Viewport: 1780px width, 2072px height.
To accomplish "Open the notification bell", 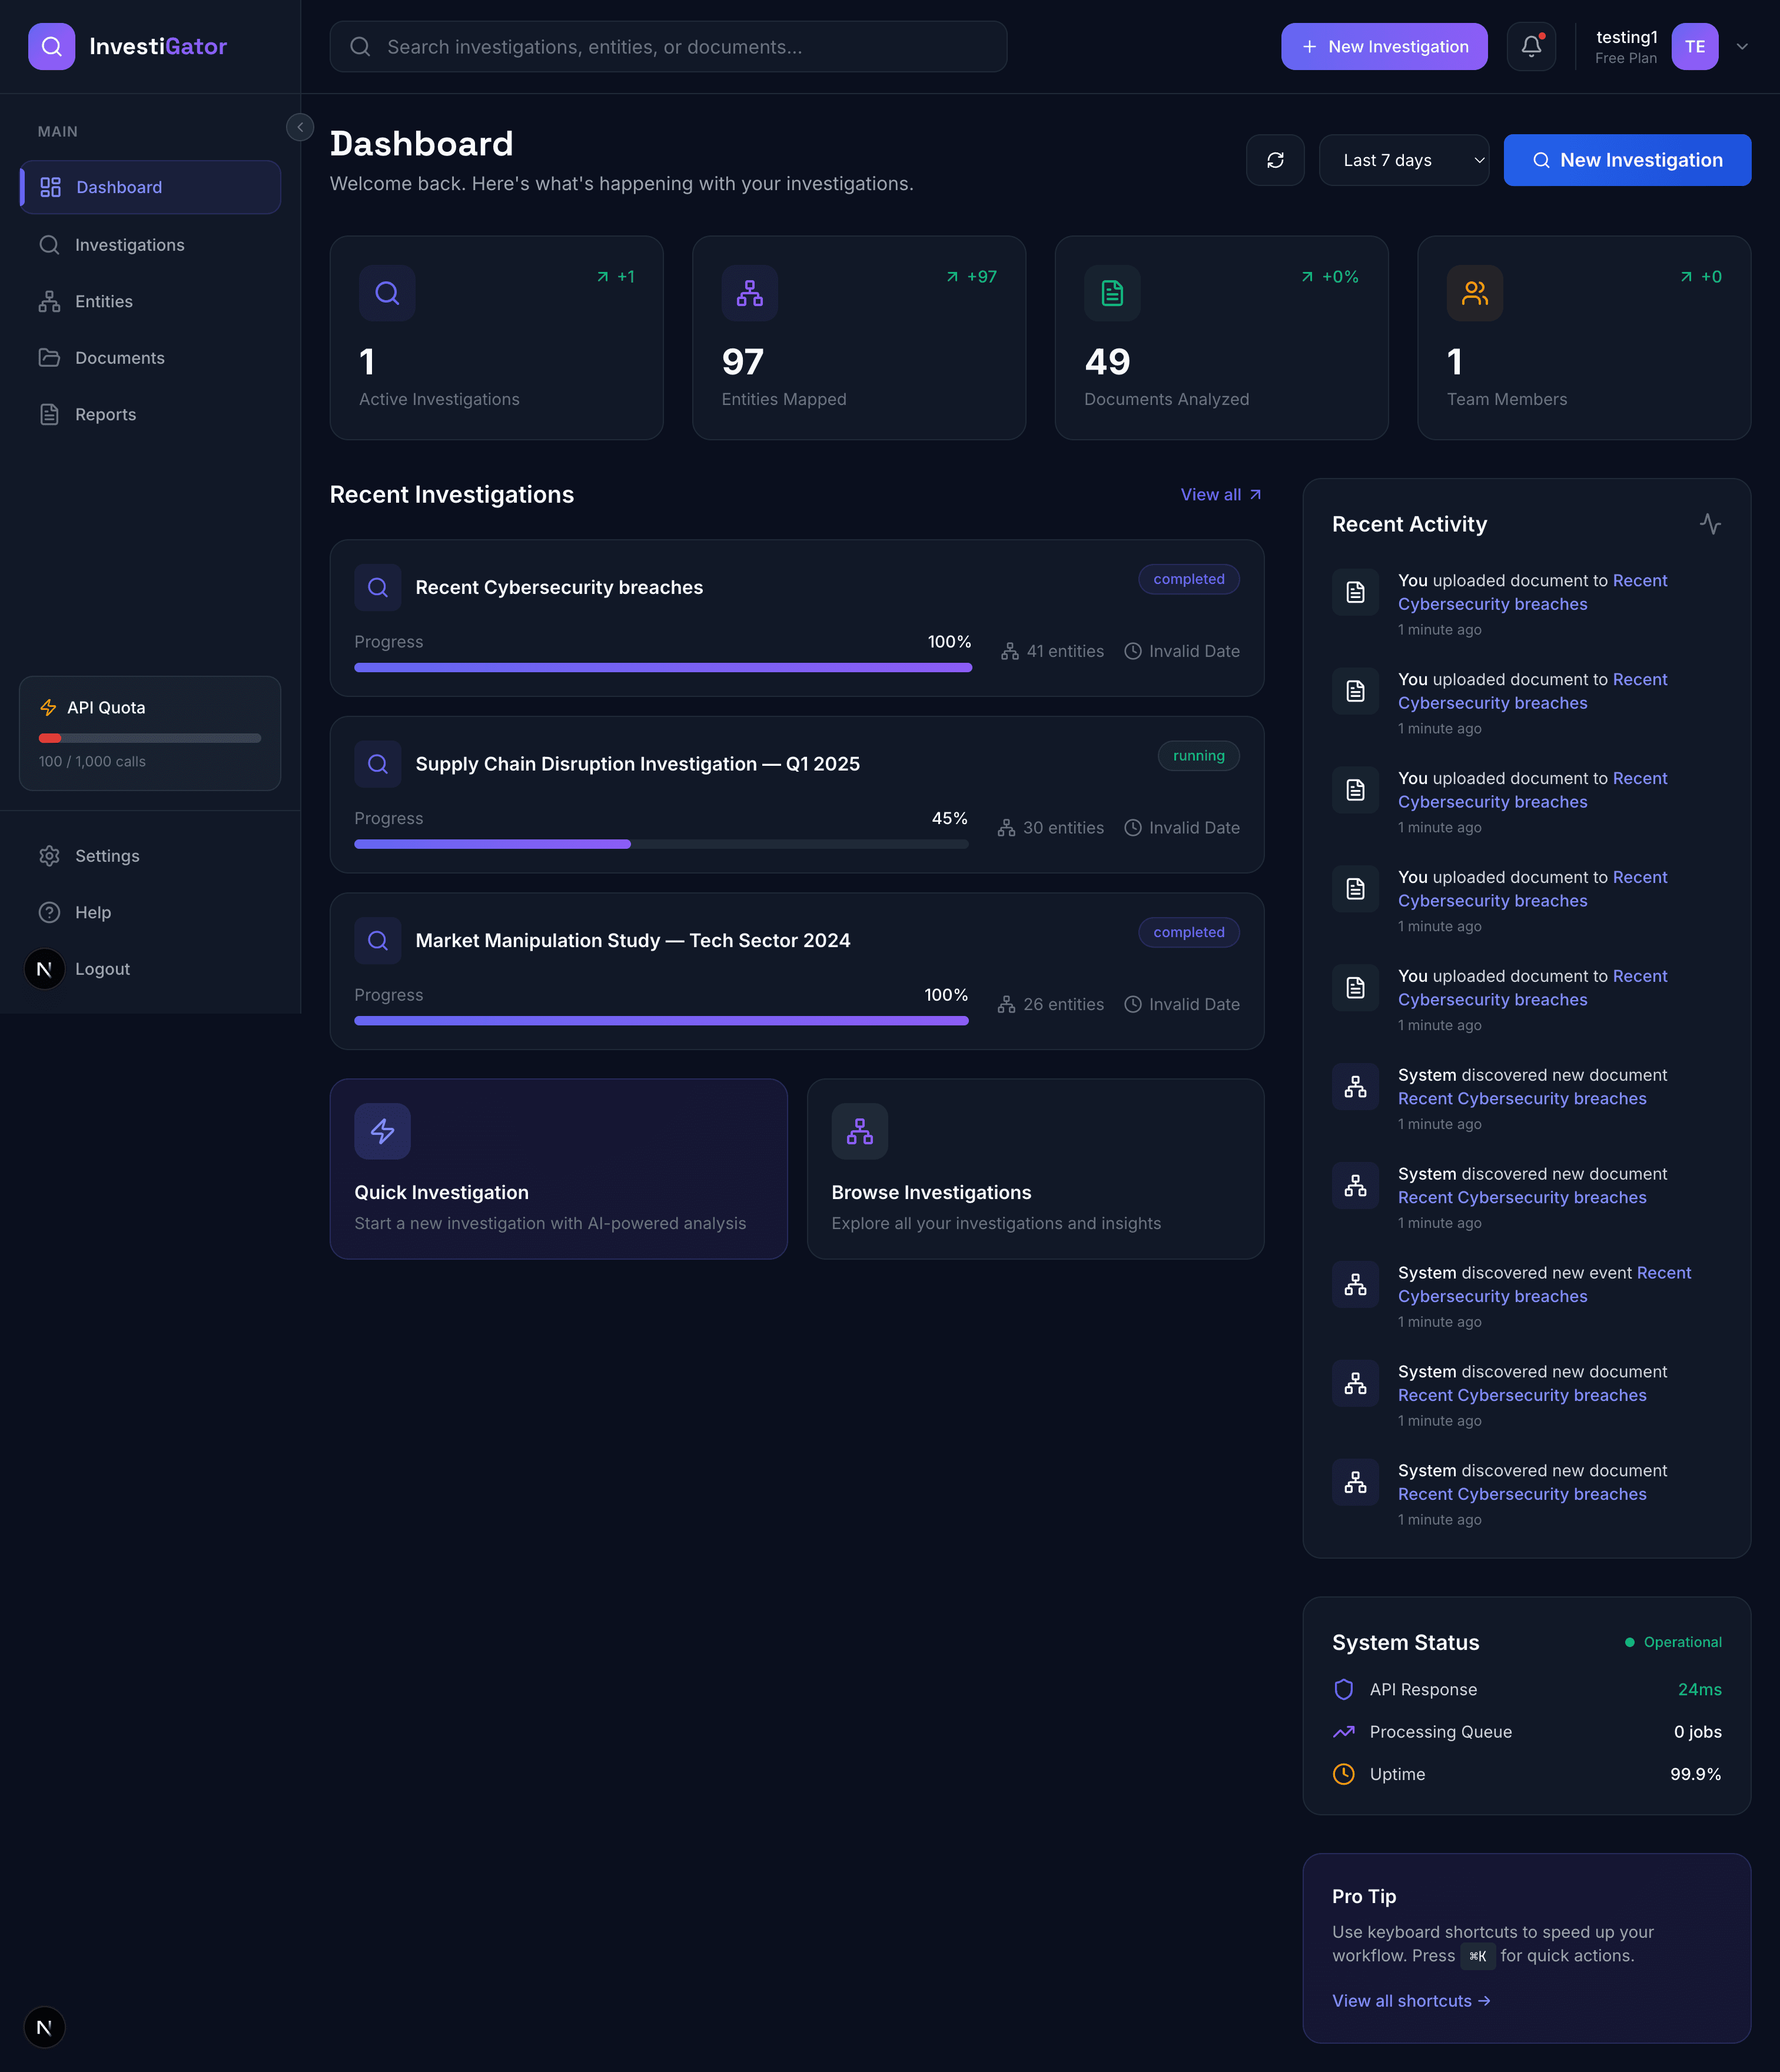I will point(1531,46).
